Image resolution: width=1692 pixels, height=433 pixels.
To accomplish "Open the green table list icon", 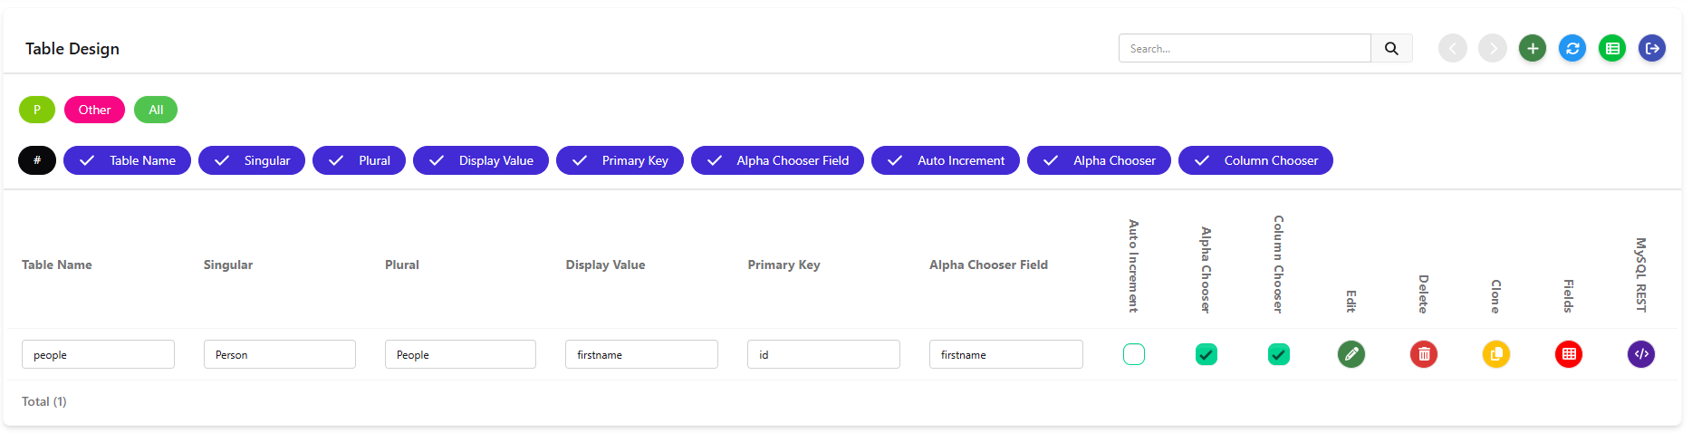I will coord(1612,49).
